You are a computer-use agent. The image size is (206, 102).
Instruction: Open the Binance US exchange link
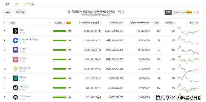(x=25, y=68)
